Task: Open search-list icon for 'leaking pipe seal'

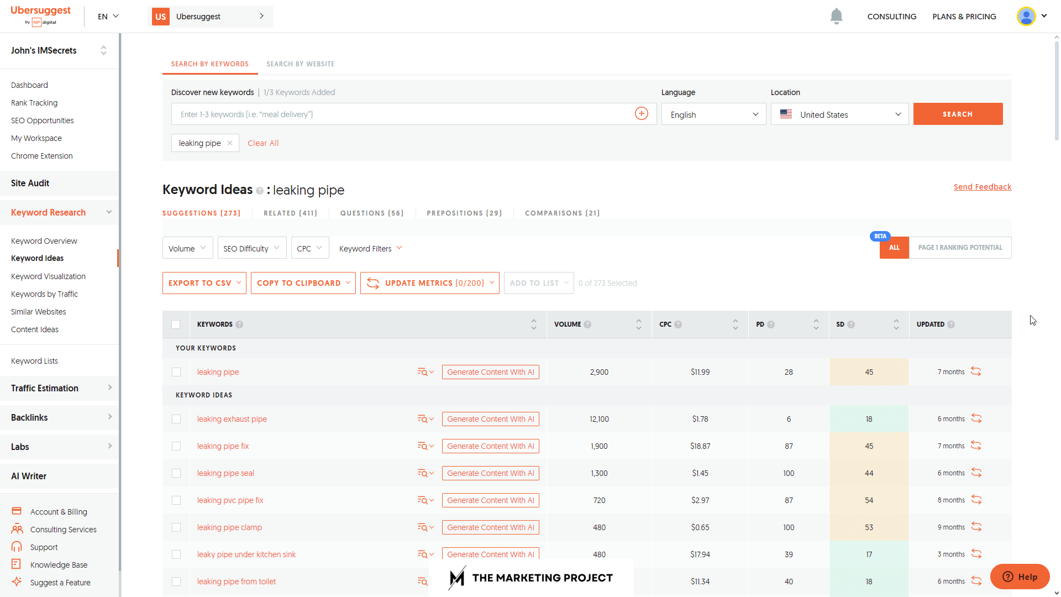Action: (426, 473)
